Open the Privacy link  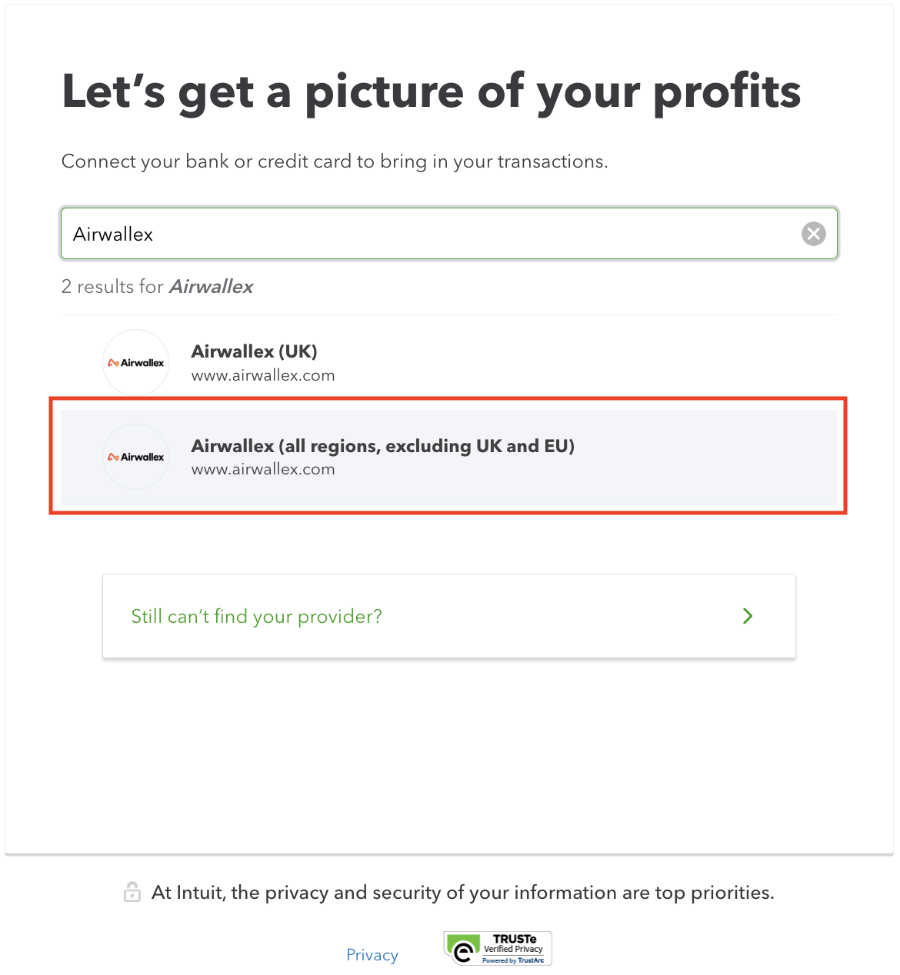tap(372, 955)
